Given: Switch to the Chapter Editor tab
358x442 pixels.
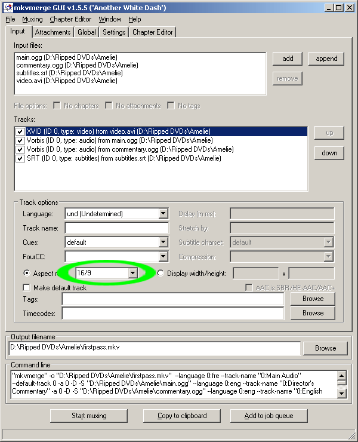Looking at the screenshot, I should (x=152, y=32).
